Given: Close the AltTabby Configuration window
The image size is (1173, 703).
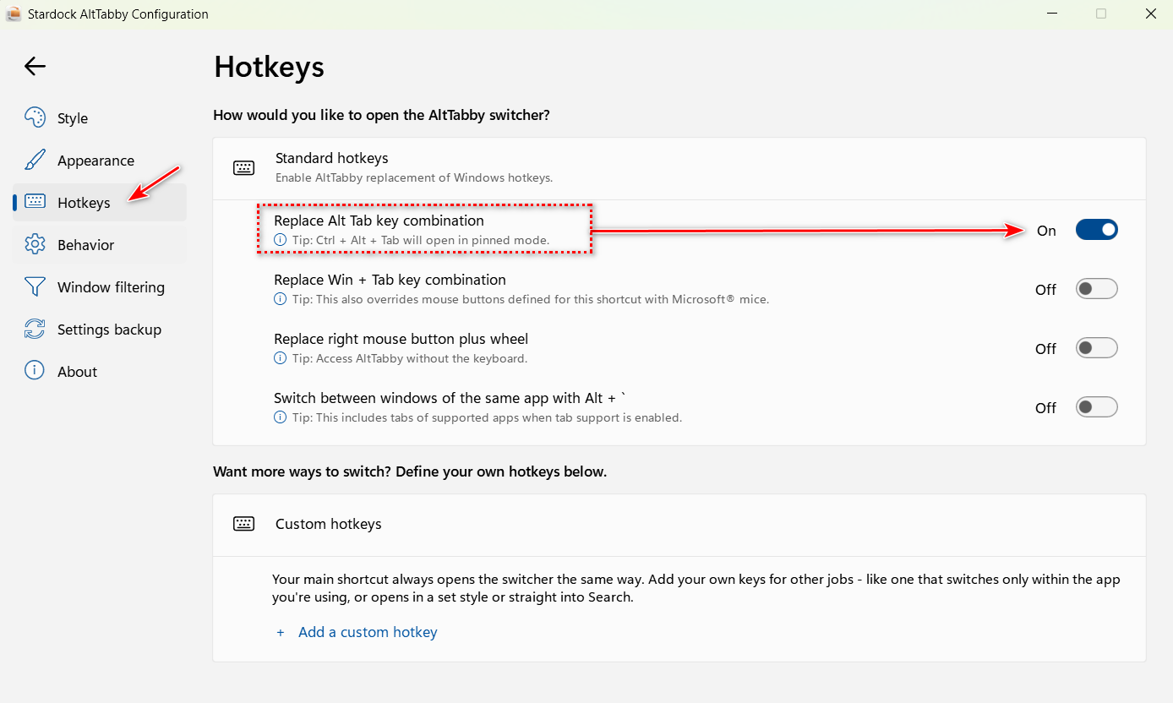Looking at the screenshot, I should tap(1150, 14).
